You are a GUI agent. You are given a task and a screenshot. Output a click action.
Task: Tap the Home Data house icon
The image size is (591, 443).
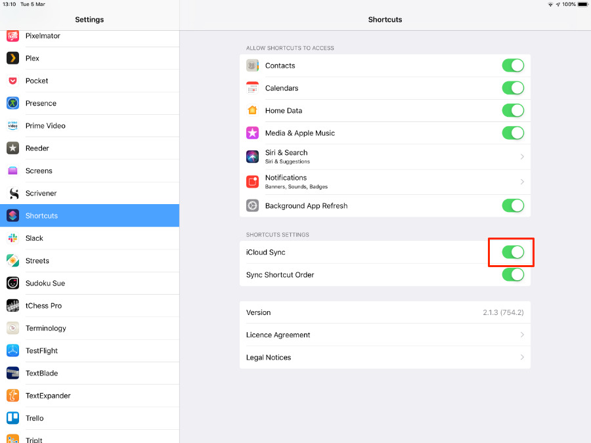pos(253,110)
